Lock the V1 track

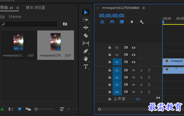pos(109,62)
